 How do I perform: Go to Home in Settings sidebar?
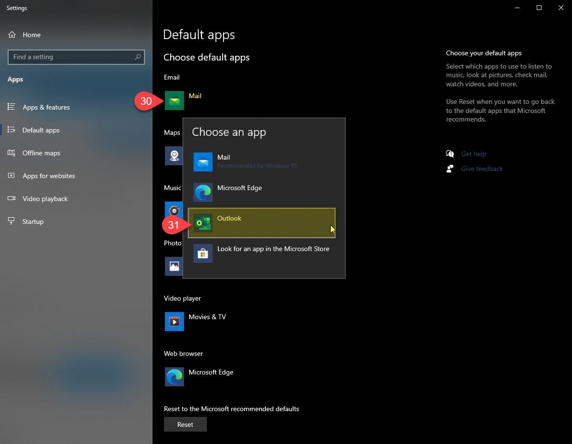[x=76, y=35]
